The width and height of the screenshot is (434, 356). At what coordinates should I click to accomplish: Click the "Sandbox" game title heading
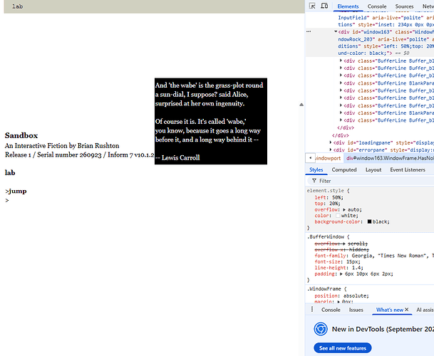pyautogui.click(x=21, y=135)
